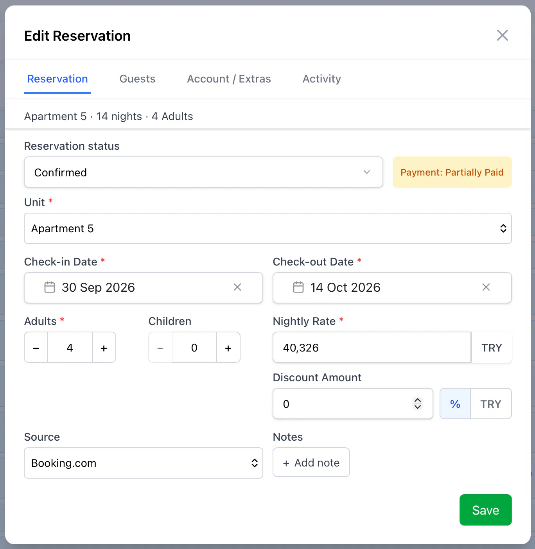Click the Discount Amount spinner arrows

(x=418, y=404)
